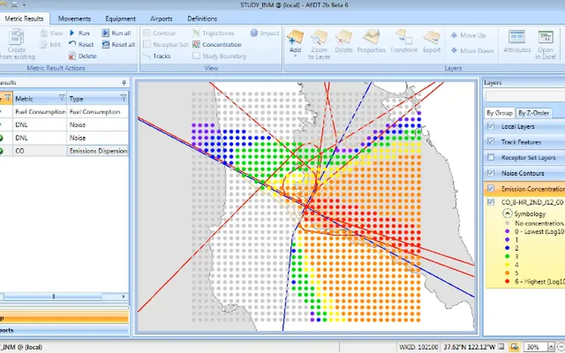Enable the Receptor Set Layers checkbox

tap(491, 157)
